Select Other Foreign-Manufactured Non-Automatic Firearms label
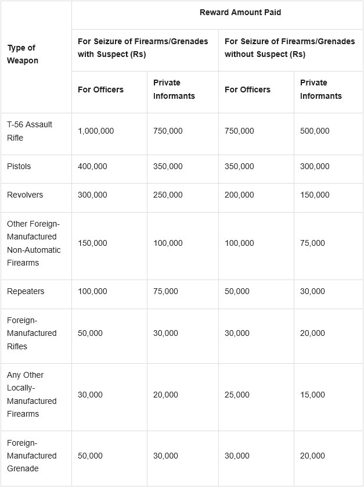364x487 pixels. pyautogui.click(x=34, y=243)
